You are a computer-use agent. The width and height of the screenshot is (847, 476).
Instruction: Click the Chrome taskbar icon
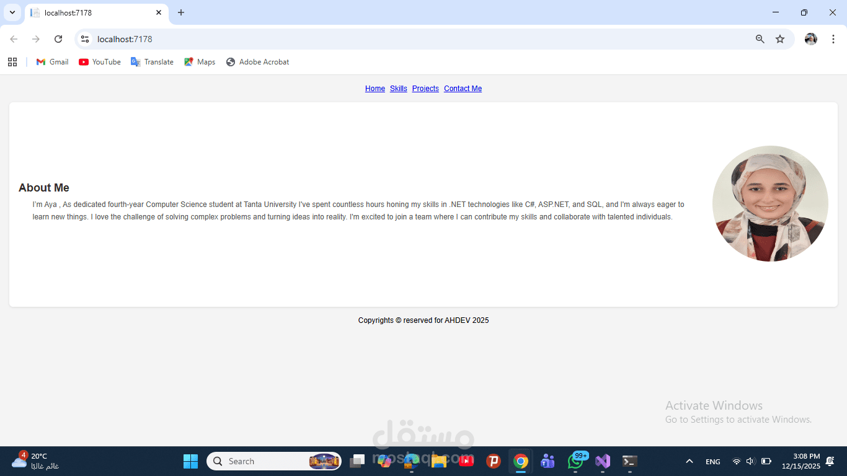click(x=521, y=461)
